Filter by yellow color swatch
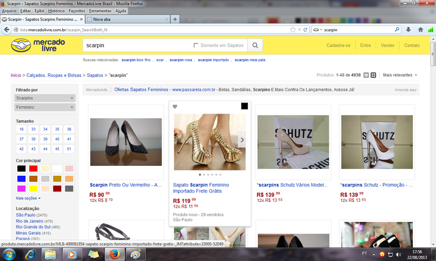This screenshot has height=261, width=436. pyautogui.click(x=34, y=189)
